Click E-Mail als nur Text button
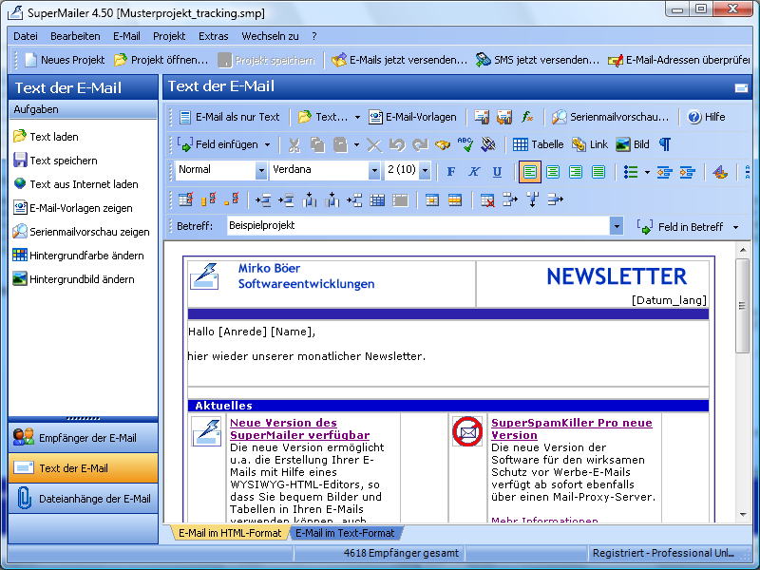 tap(229, 117)
